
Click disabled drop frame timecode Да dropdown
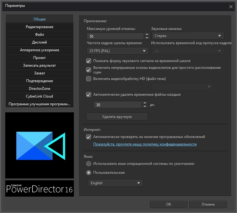point(188,51)
